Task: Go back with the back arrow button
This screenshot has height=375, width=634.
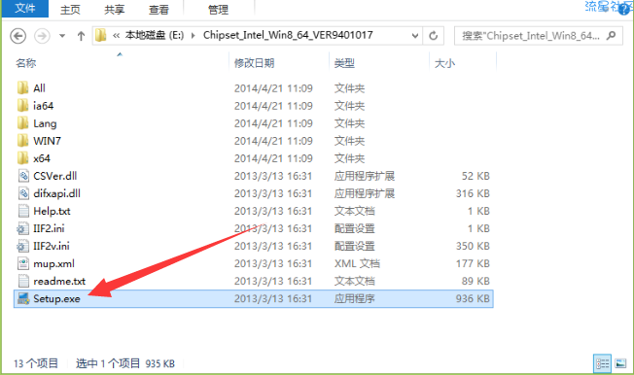Action: click(18, 36)
